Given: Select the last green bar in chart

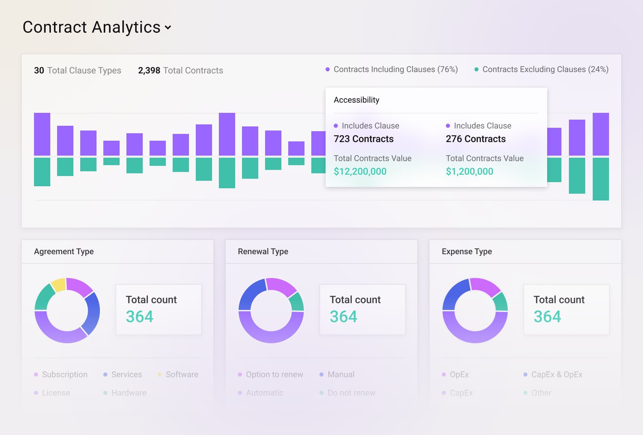Looking at the screenshot, I should coord(601,179).
